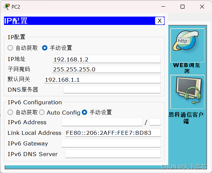Viewport: 212px width, 173px height.
Task: Click the IPv6 DNS Server field
Action: [x=113, y=154]
